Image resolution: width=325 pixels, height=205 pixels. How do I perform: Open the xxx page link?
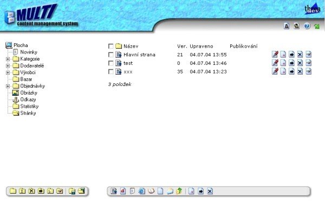(128, 72)
